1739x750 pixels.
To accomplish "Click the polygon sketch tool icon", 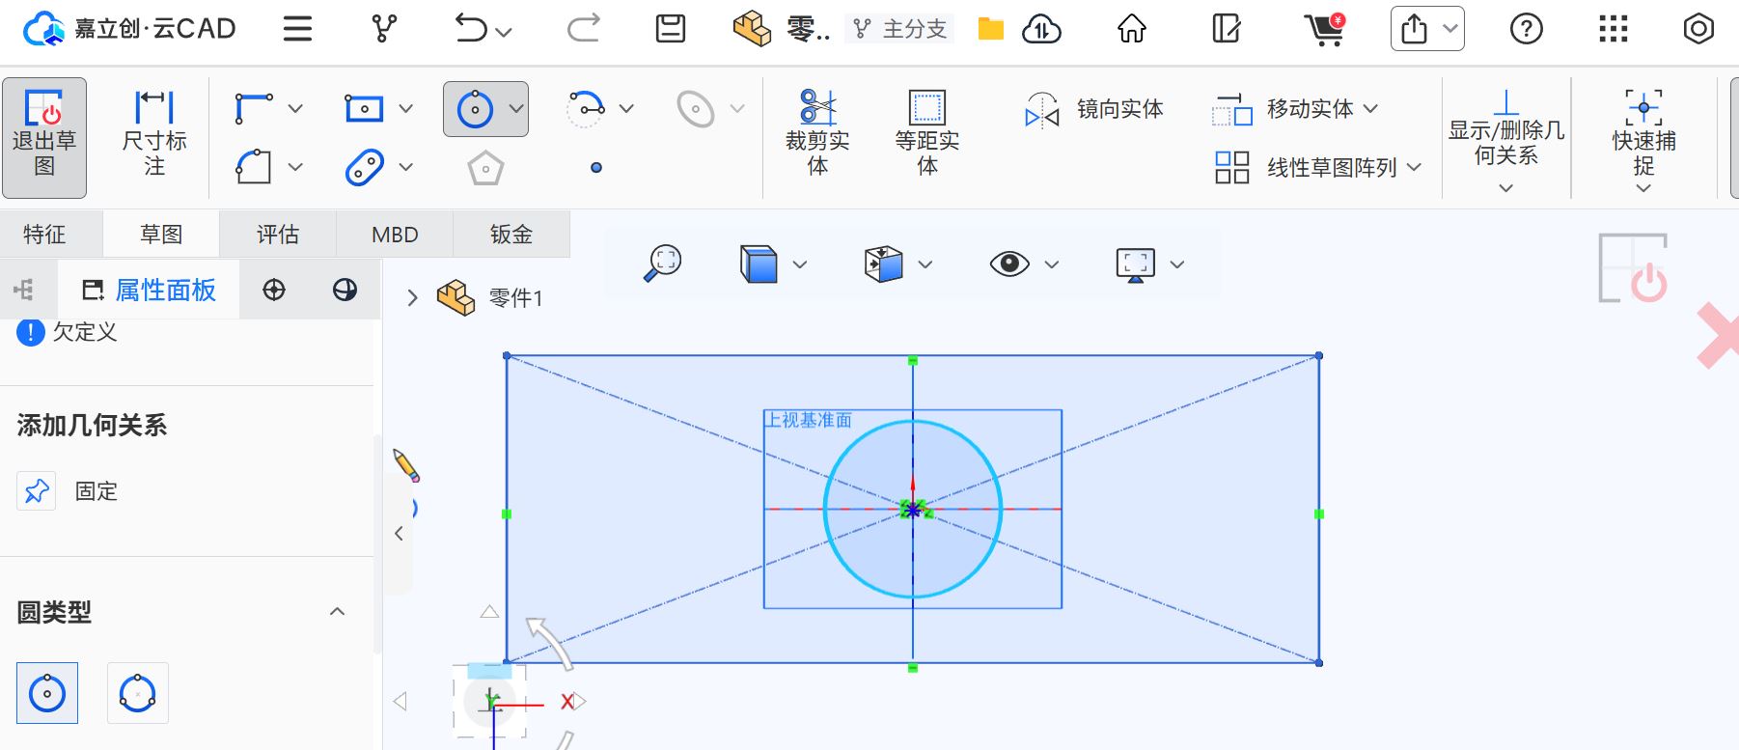I will pos(485,169).
